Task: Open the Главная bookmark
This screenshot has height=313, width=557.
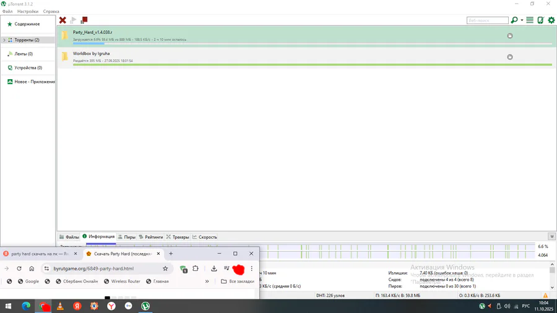Action: [157, 281]
